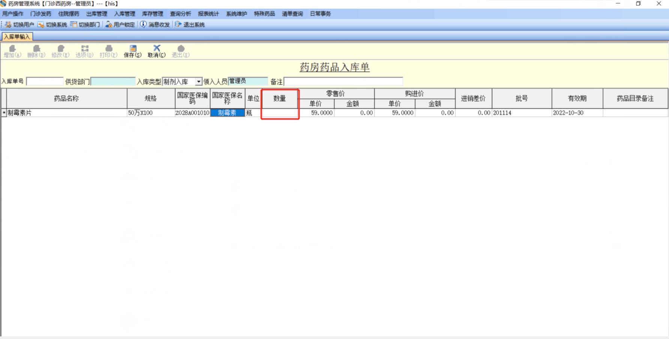Click the 入库单号 input field
The height and width of the screenshot is (339, 669).
45,81
